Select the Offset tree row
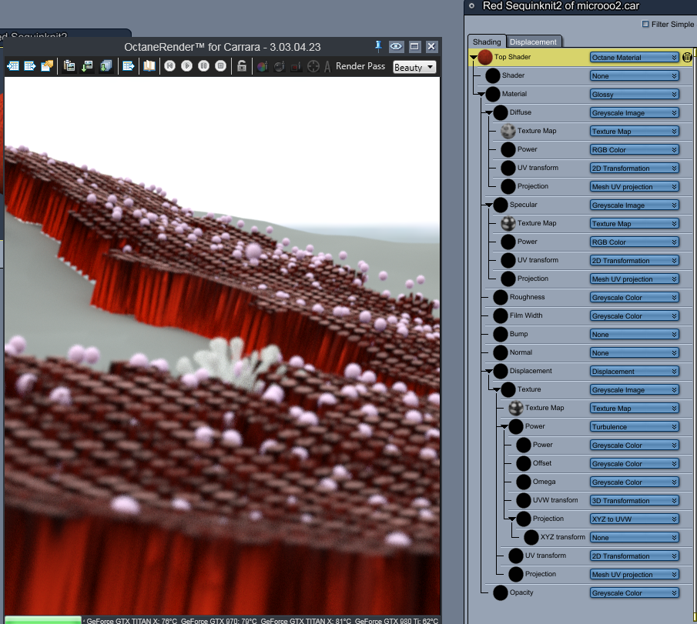Image resolution: width=697 pixels, height=624 pixels. click(x=542, y=463)
